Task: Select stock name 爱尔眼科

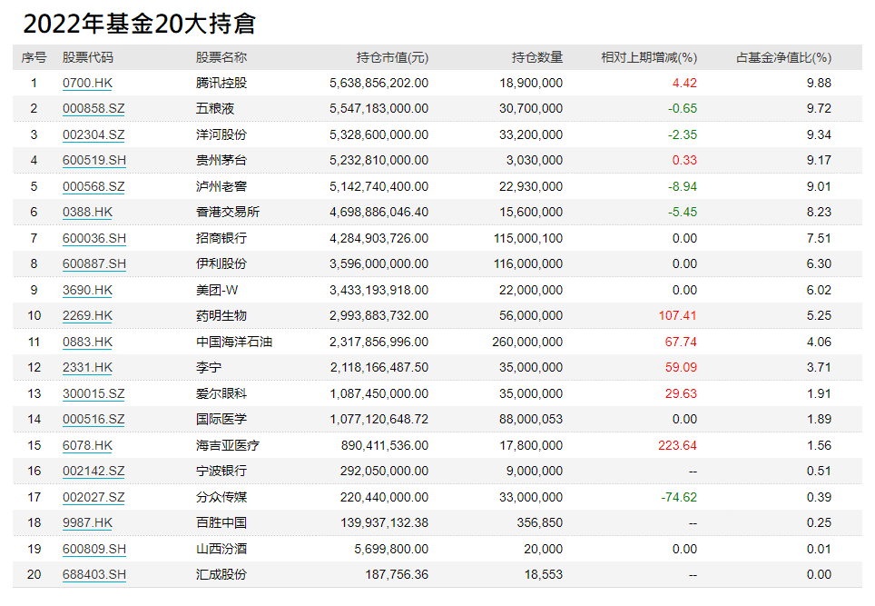Action: pyautogui.click(x=221, y=393)
